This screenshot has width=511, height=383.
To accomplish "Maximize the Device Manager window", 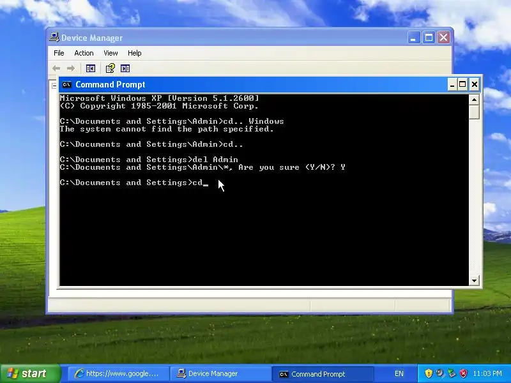I will coord(429,38).
